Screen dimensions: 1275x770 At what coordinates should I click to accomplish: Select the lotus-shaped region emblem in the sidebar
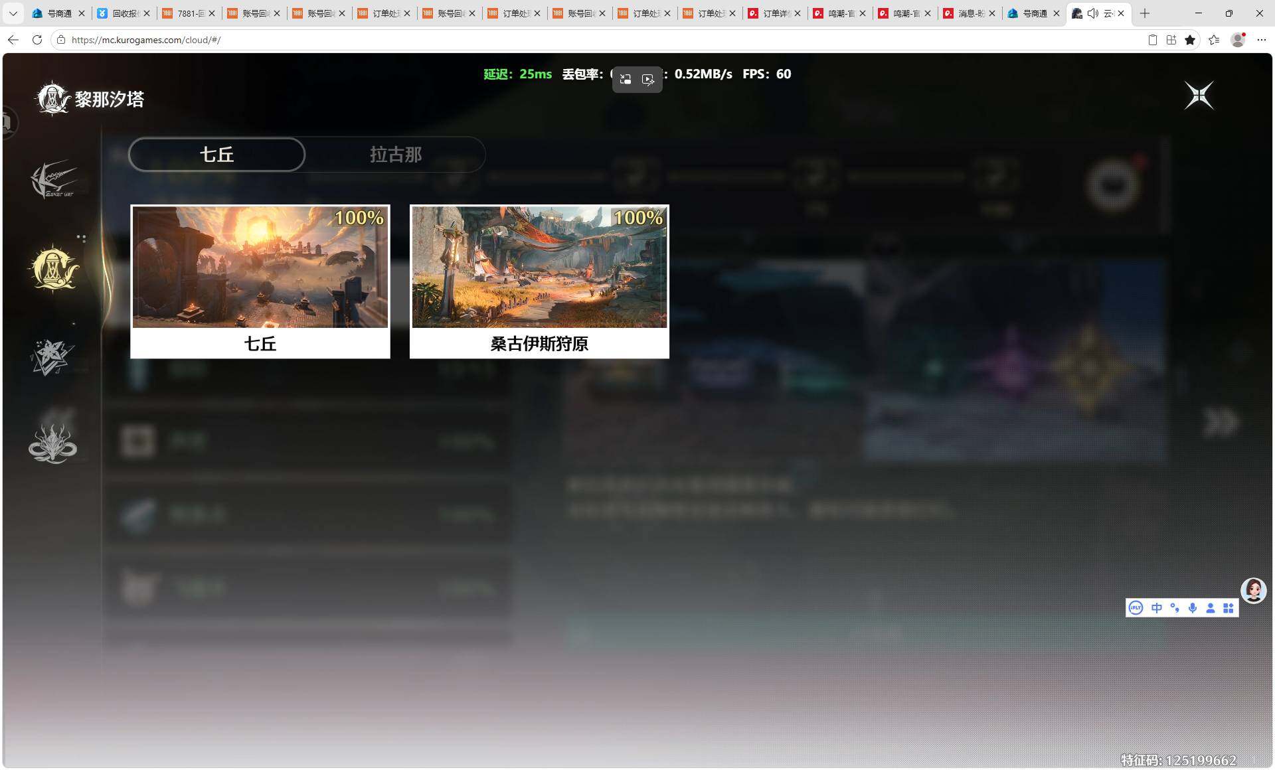pyautogui.click(x=53, y=443)
